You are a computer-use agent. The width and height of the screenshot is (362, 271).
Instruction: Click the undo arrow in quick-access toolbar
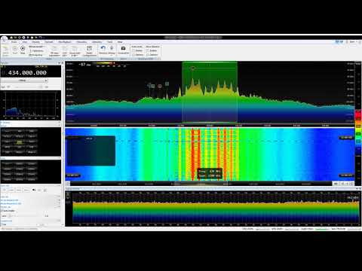[40, 38]
